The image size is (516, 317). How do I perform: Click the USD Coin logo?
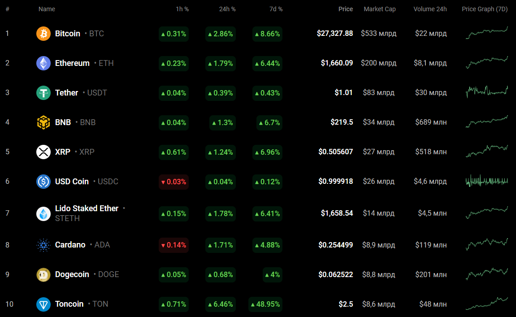pyautogui.click(x=43, y=182)
